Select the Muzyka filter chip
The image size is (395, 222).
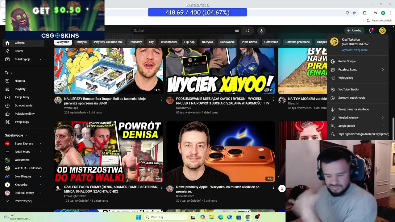tap(82, 42)
